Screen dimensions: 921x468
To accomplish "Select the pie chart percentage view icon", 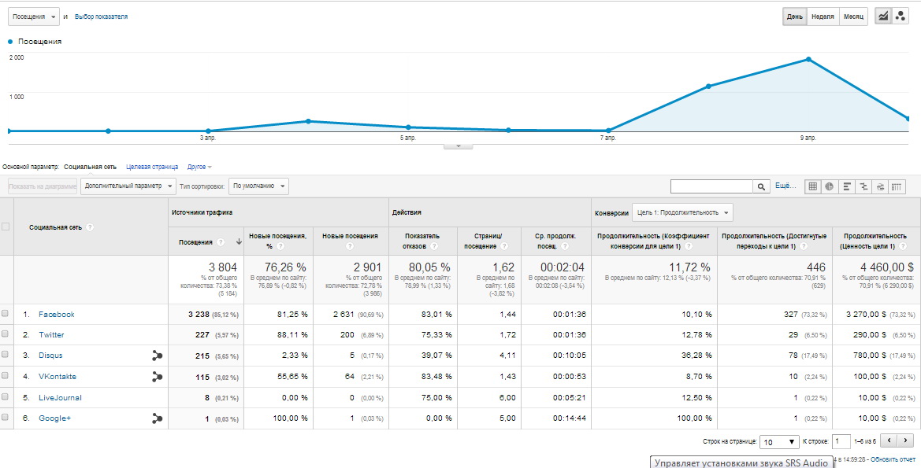I will pyautogui.click(x=830, y=186).
